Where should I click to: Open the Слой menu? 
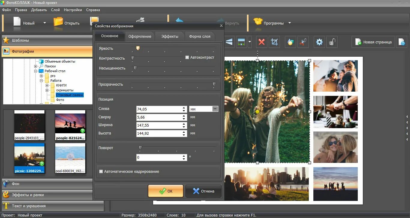pyautogui.click(x=56, y=10)
